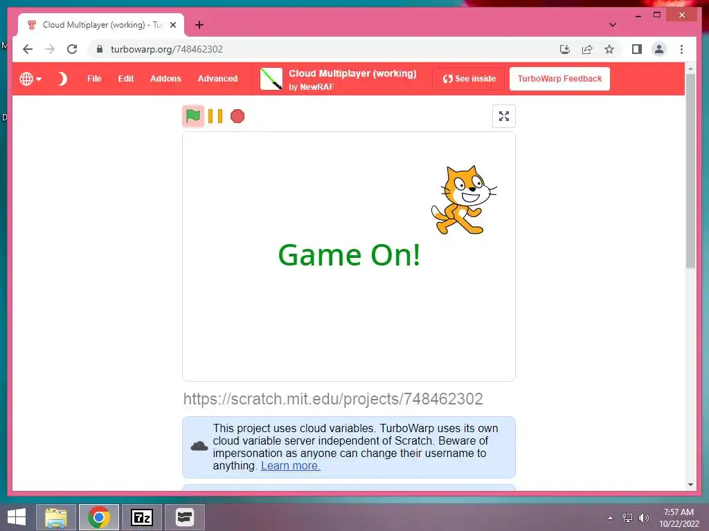709x531 pixels.
Task: Open a new browser tab
Action: pyautogui.click(x=199, y=25)
